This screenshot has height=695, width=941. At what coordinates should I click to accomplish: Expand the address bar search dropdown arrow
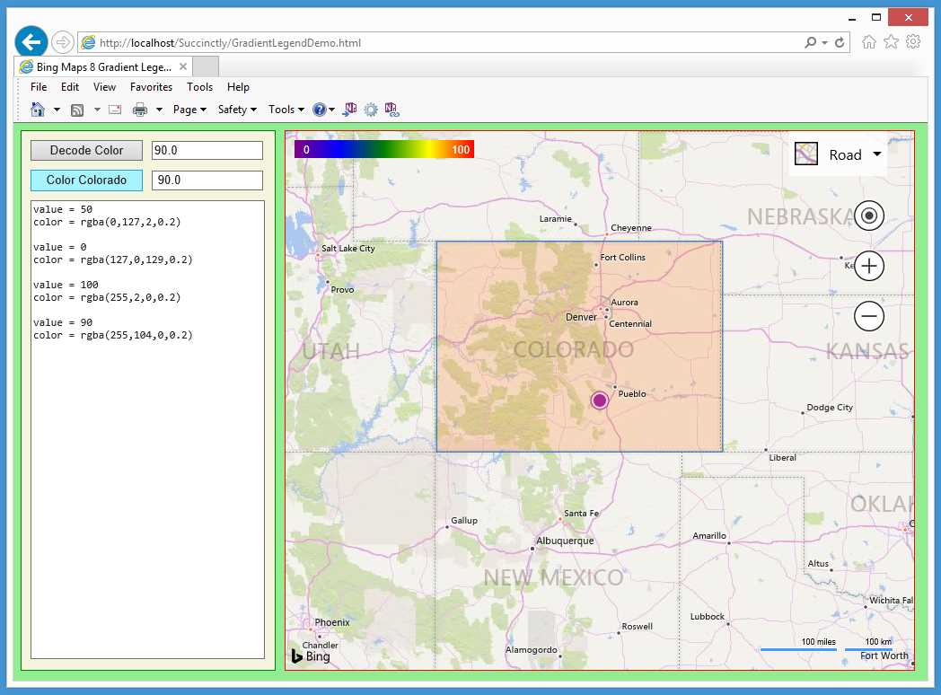click(824, 42)
